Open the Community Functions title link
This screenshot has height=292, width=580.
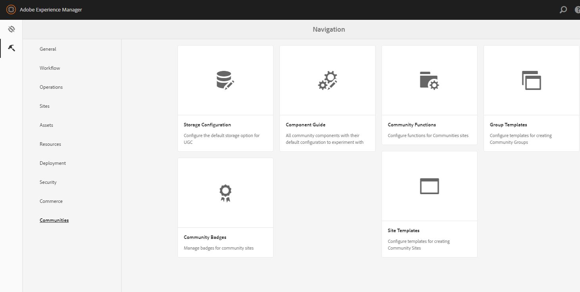tap(412, 125)
